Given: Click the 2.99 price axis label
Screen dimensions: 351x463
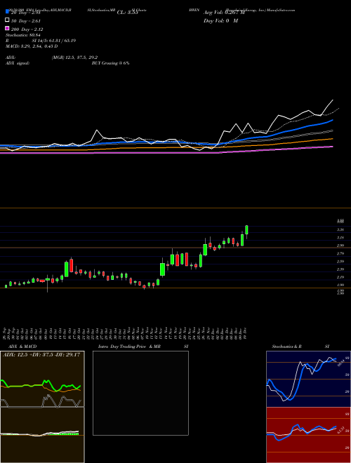Looking at the screenshot, I should tap(340, 246).
